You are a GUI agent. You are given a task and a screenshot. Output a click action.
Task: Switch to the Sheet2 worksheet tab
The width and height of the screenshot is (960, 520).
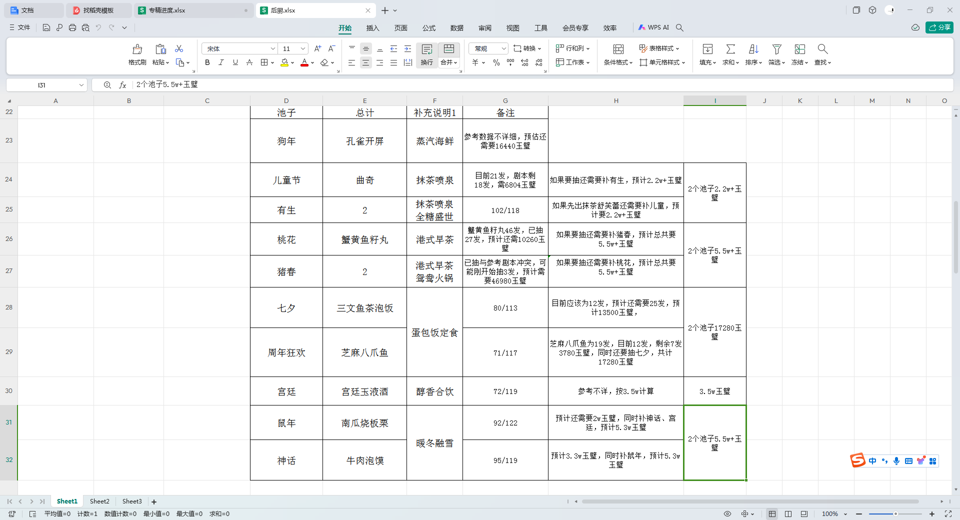tap(99, 501)
